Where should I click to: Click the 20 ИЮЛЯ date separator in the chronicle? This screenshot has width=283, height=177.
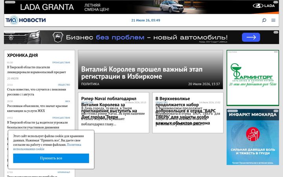click(13, 79)
